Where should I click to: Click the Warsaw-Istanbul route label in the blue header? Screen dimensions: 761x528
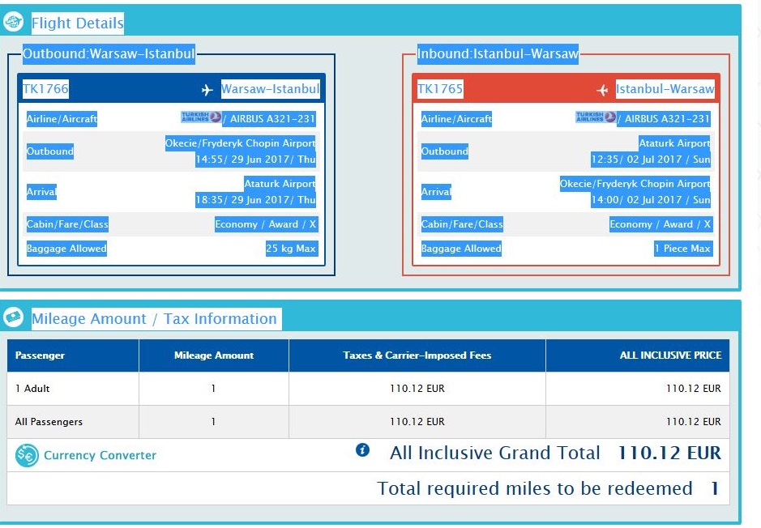click(x=271, y=89)
